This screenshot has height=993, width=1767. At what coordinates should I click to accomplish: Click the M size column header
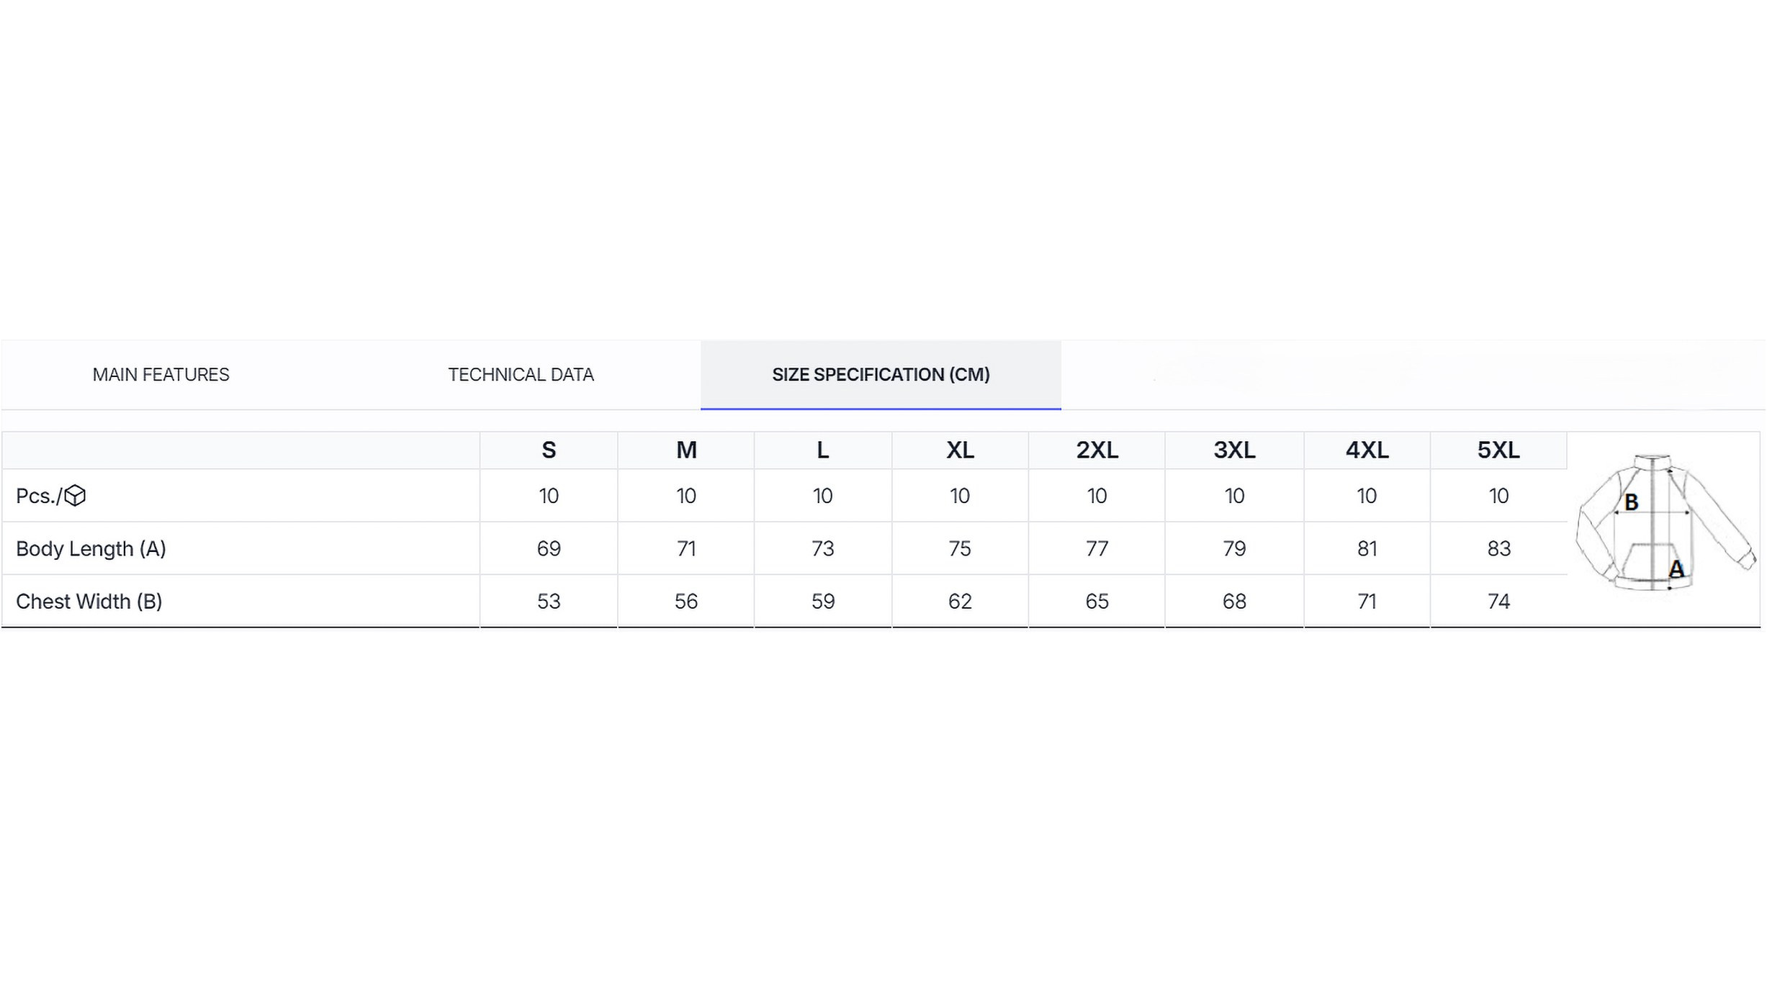coord(686,450)
